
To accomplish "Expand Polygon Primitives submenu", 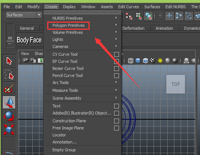I will (82, 25).
